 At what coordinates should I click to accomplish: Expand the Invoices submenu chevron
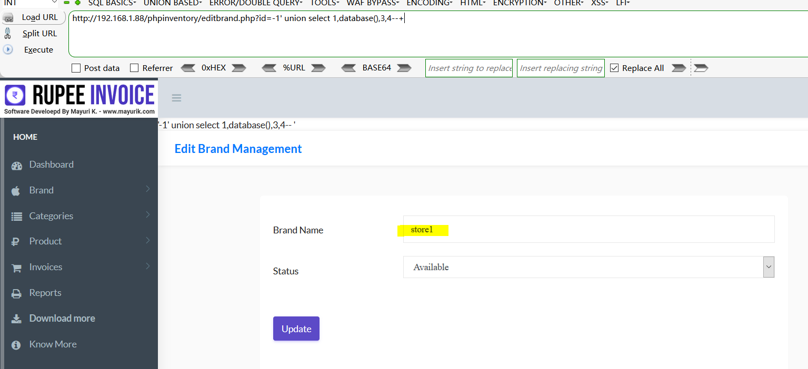click(x=148, y=266)
